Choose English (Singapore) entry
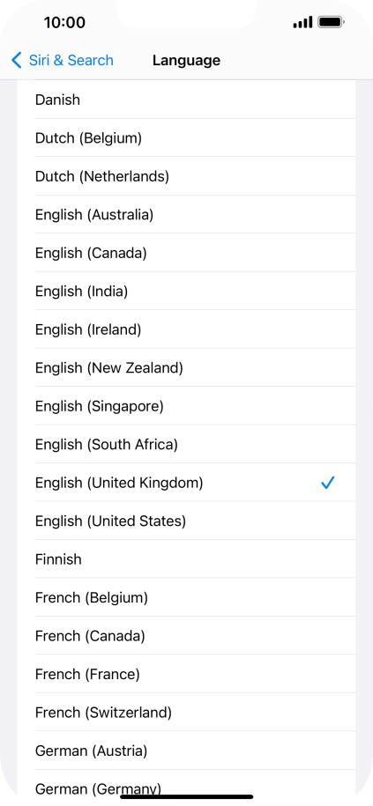Viewport: 373px width, 806px height. (186, 406)
